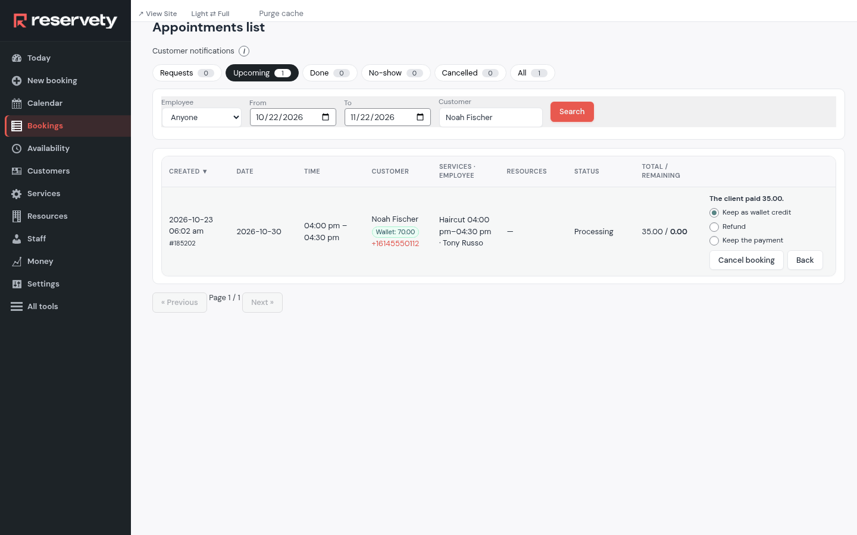The width and height of the screenshot is (857, 535).
Task: Select the Refund radio option
Action: tap(714, 227)
